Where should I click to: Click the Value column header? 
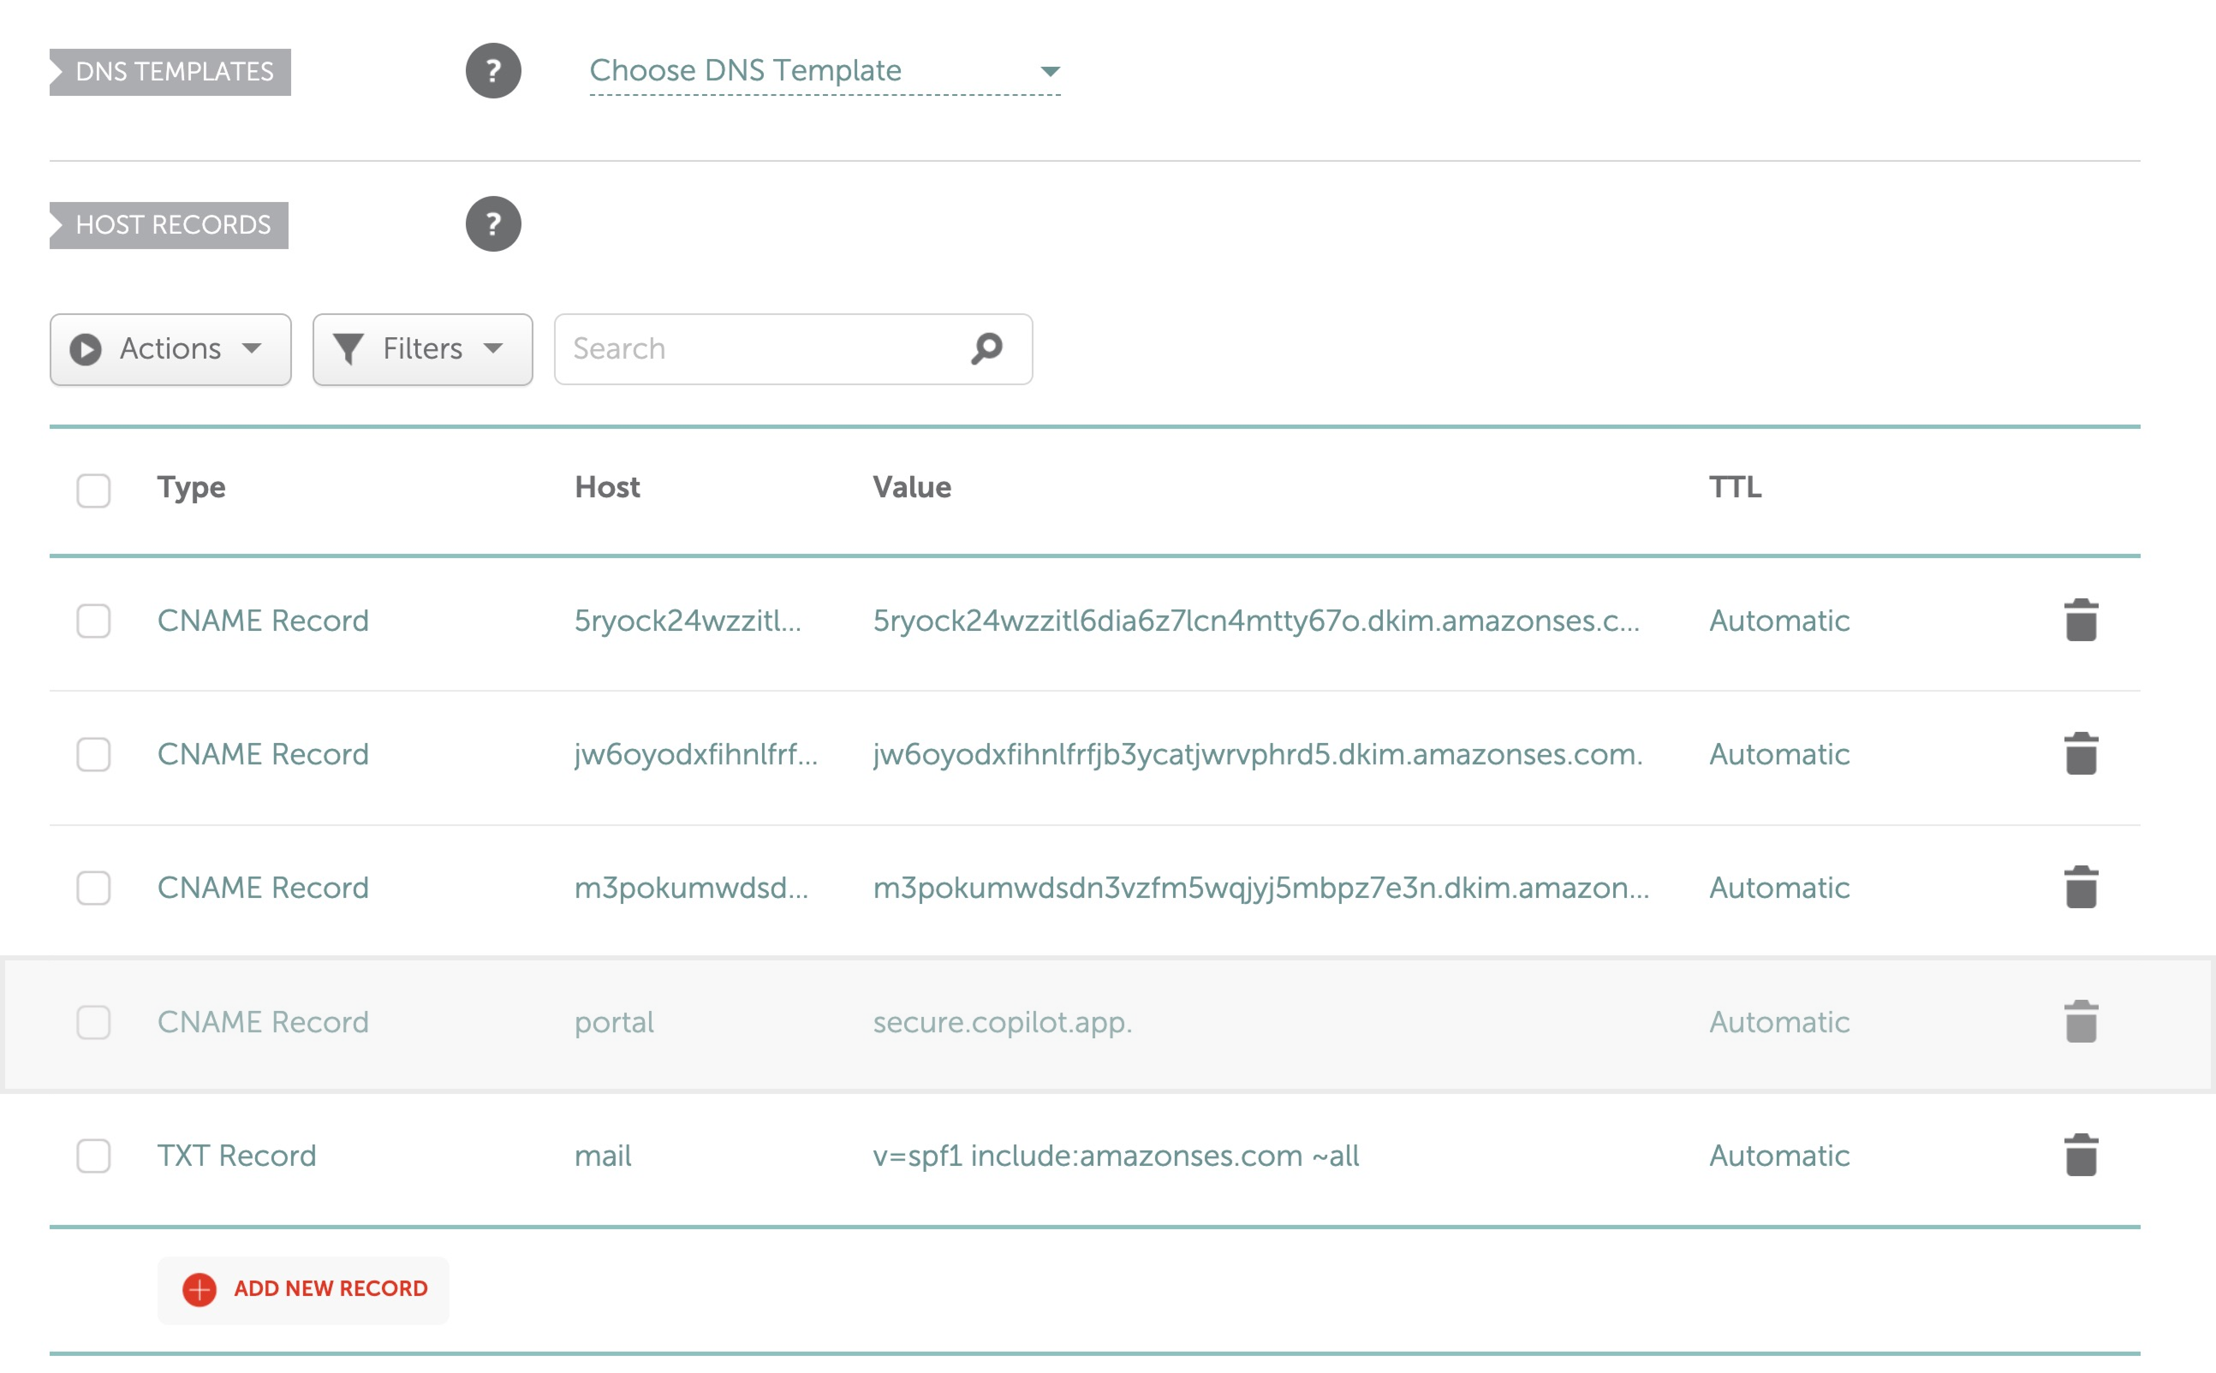coord(912,487)
